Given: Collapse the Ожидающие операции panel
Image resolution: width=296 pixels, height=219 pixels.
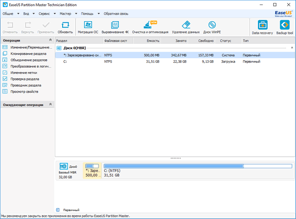Looking at the screenshot, I should point(50,104).
